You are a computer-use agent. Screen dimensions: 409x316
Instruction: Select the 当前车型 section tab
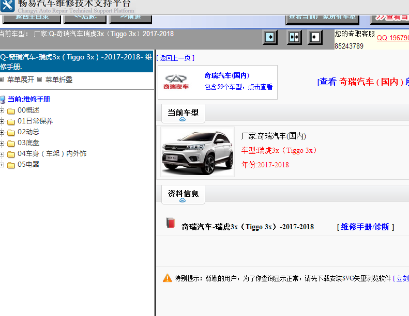[x=183, y=113]
